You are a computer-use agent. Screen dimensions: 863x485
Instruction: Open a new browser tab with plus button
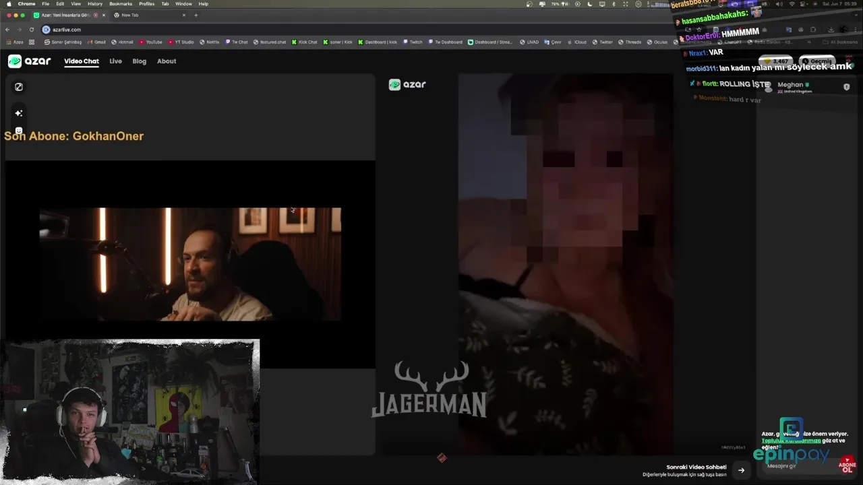(196, 15)
